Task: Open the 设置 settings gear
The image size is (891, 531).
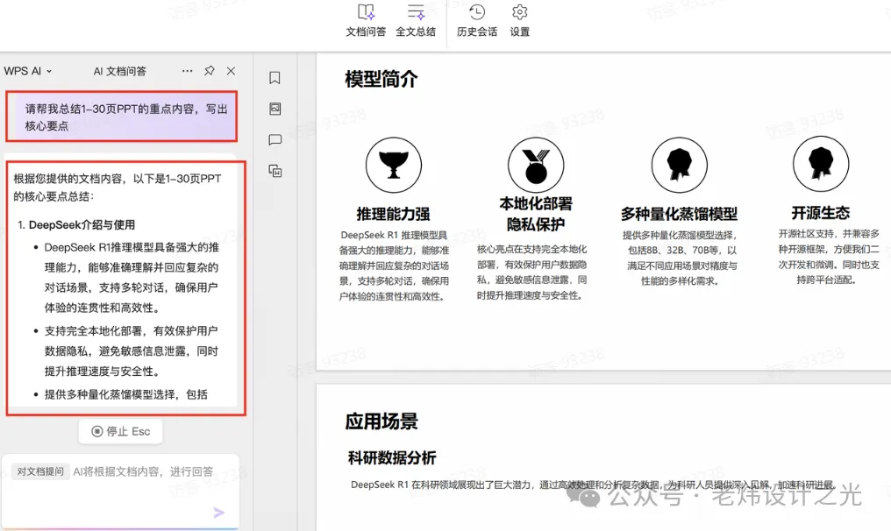Action: [x=519, y=20]
